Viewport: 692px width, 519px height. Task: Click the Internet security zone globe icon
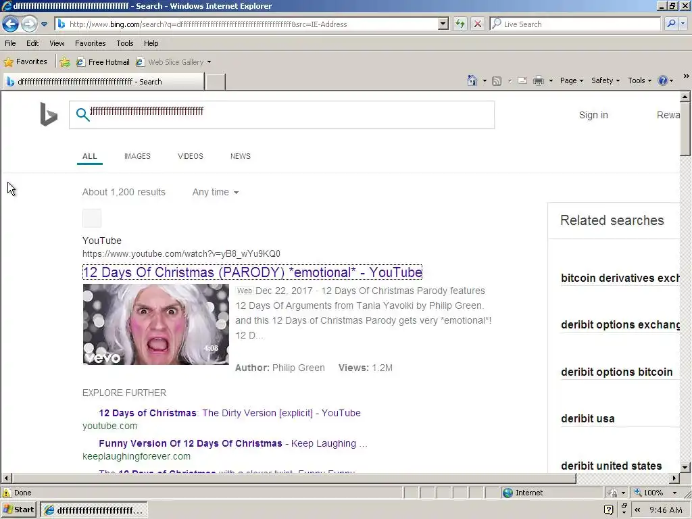click(x=508, y=493)
